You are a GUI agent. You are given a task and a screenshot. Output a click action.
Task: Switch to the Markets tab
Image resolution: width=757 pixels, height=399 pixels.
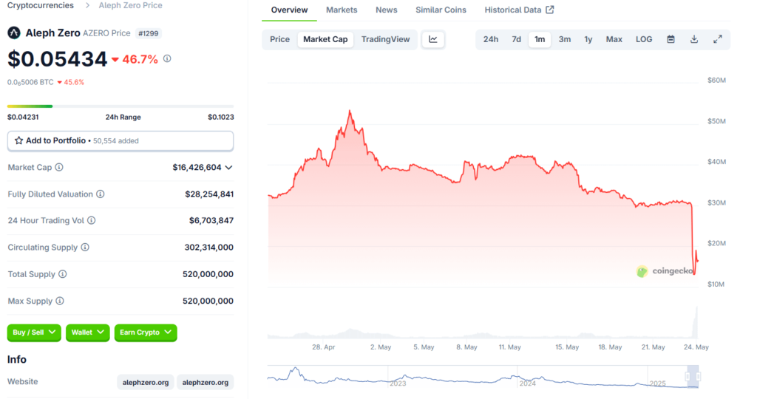tap(342, 10)
